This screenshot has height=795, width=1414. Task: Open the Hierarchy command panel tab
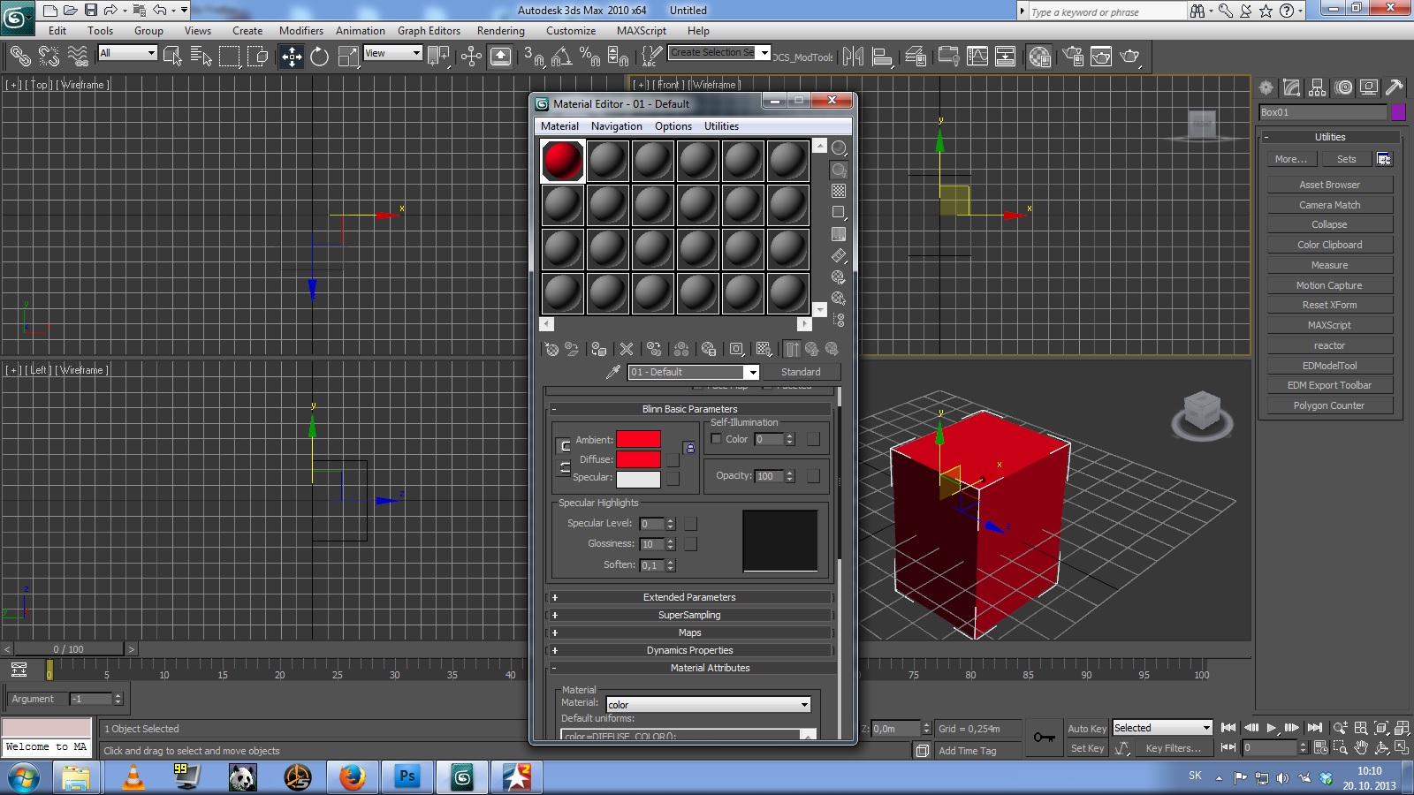(x=1318, y=87)
